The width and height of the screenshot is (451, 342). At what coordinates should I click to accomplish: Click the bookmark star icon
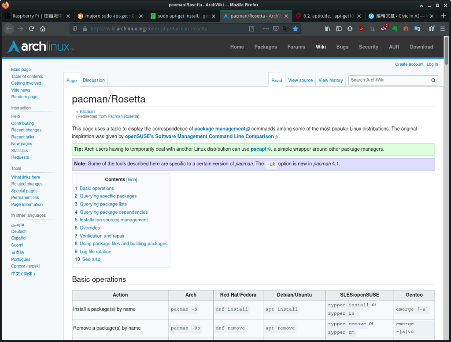[x=296, y=29]
